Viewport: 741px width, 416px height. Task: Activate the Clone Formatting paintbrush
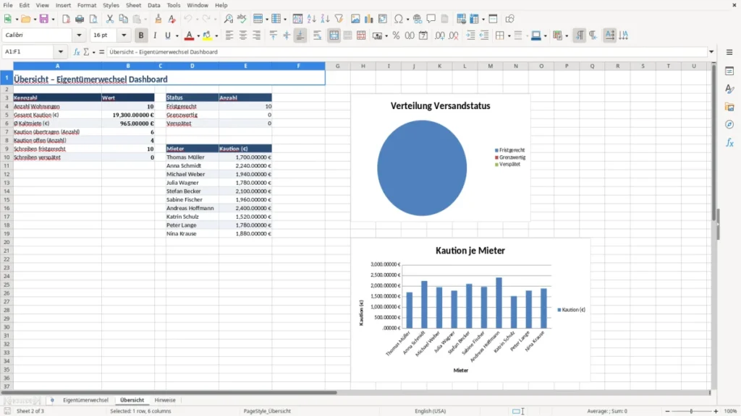pyautogui.click(x=158, y=19)
